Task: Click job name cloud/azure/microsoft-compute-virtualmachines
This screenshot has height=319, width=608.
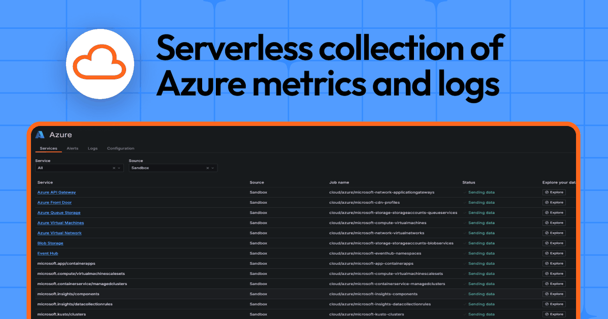Action: click(378, 223)
